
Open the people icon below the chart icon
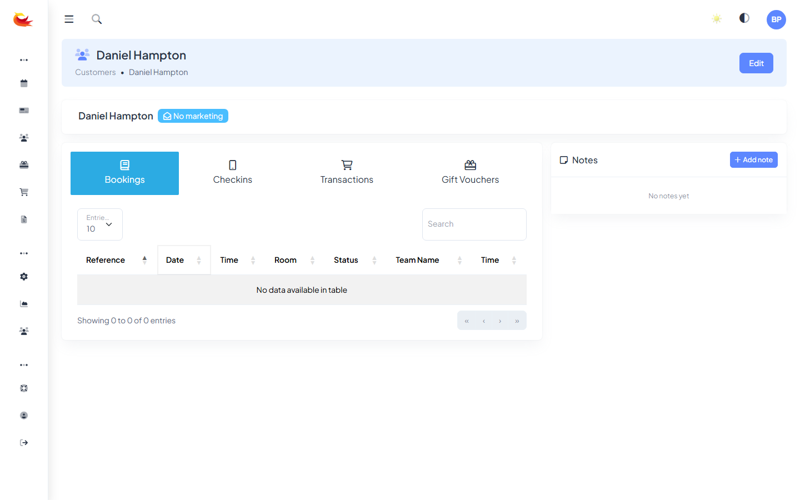pyautogui.click(x=24, y=331)
